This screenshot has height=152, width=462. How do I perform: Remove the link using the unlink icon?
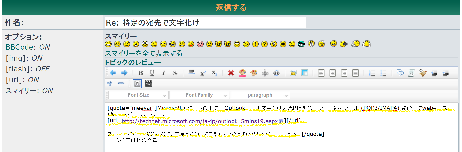coord(276,73)
